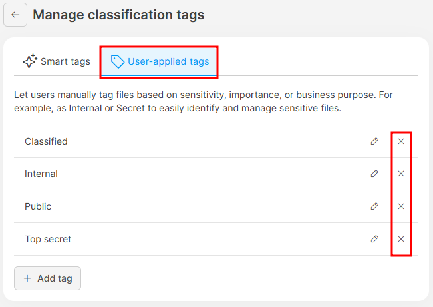433x307 pixels.
Task: Click the Manage classification tags heading
Action: pyautogui.click(x=118, y=15)
